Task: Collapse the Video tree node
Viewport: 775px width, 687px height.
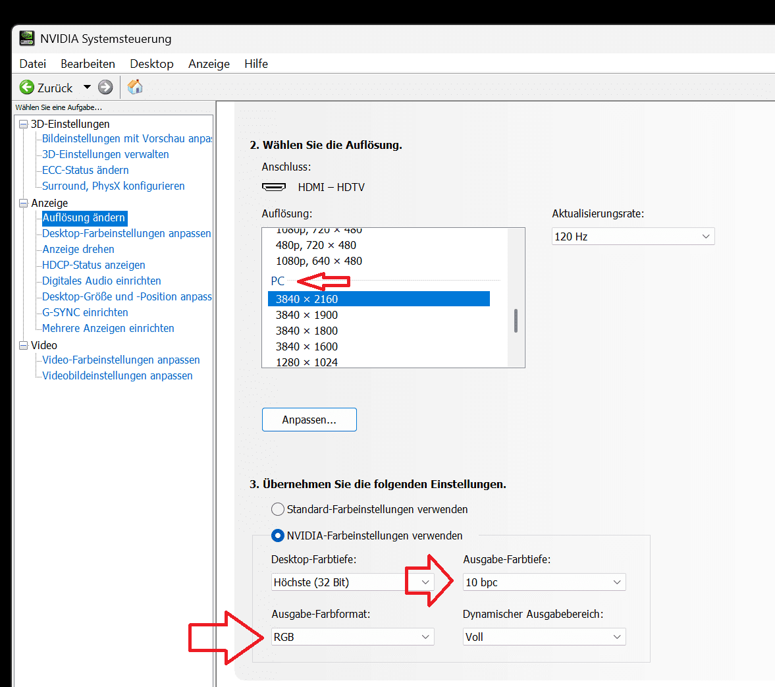Action: click(23, 345)
